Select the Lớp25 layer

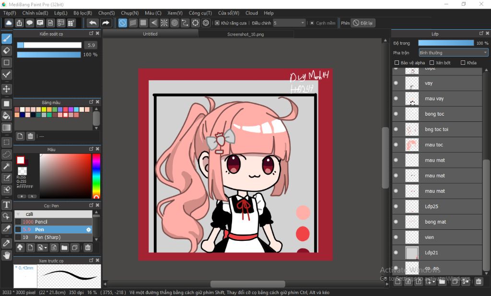point(437,206)
